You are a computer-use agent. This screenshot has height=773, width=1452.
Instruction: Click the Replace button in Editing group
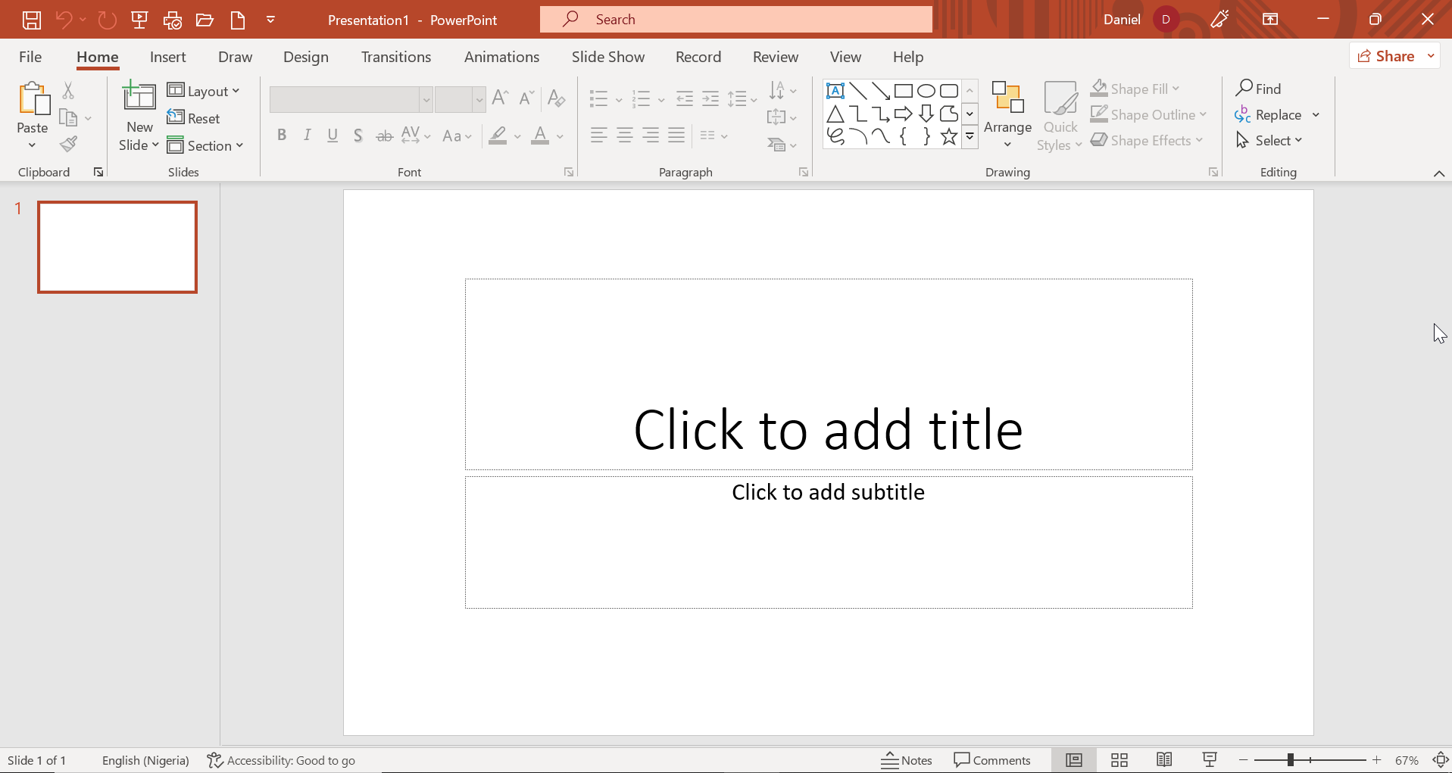pyautogui.click(x=1278, y=114)
